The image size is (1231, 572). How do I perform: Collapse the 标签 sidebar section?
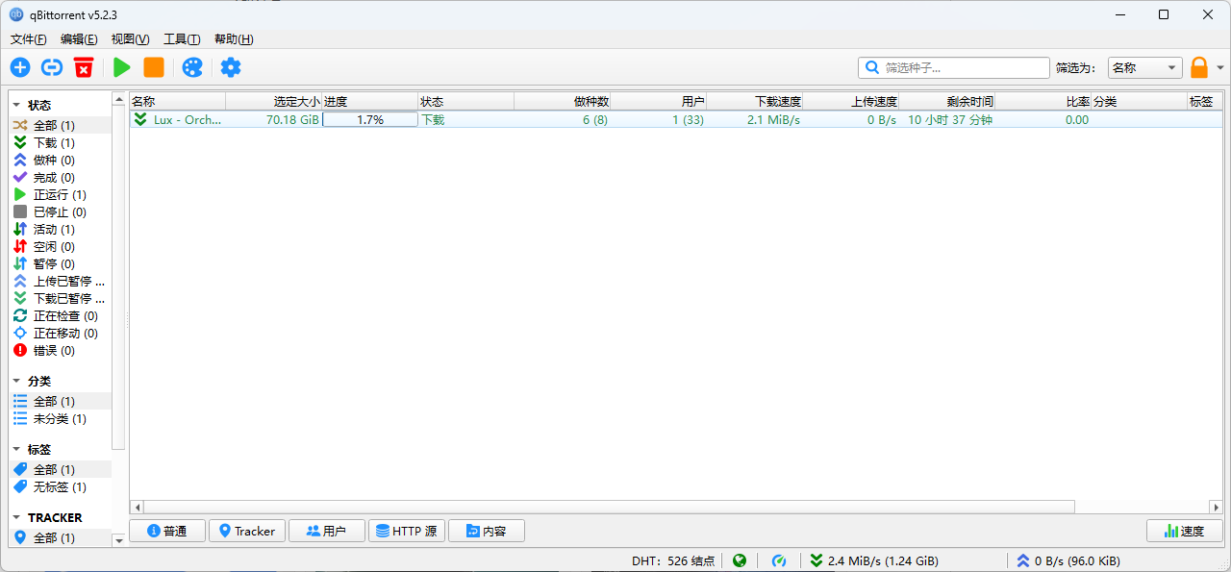click(x=16, y=449)
